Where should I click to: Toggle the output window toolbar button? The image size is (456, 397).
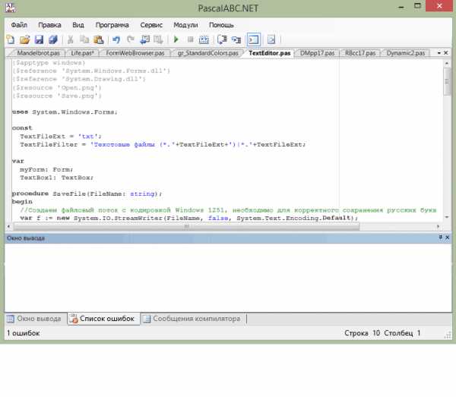(x=253, y=39)
